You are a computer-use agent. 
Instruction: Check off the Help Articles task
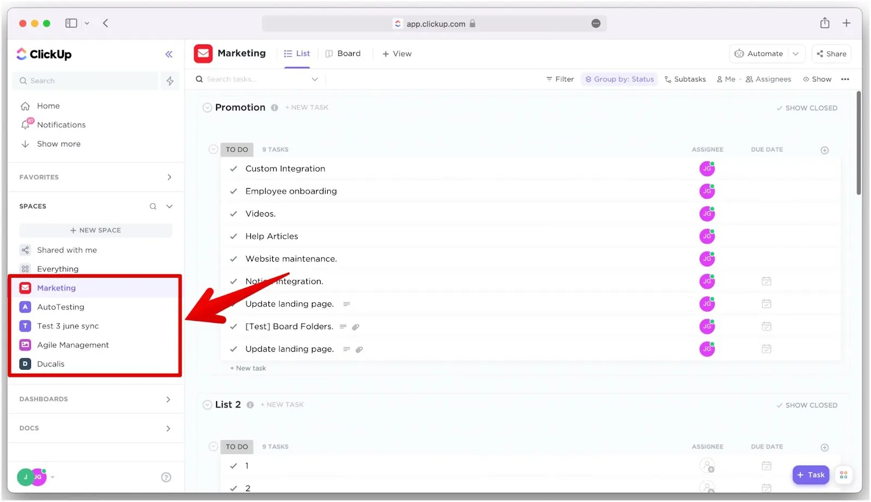click(234, 237)
